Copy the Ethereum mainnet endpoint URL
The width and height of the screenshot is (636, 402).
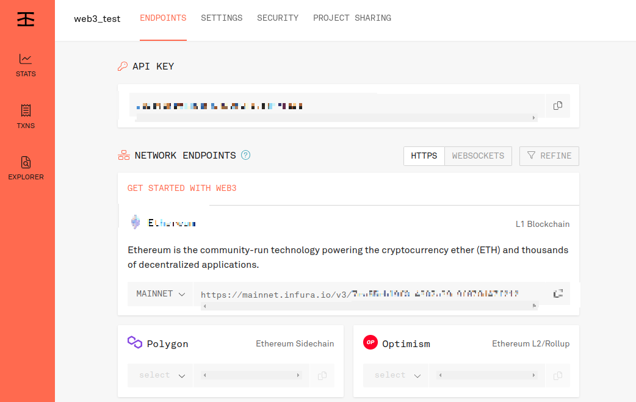point(558,293)
